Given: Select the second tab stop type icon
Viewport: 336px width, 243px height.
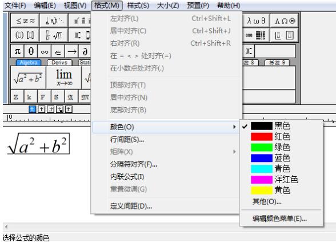Looking at the screenshot, I should coord(41,110).
